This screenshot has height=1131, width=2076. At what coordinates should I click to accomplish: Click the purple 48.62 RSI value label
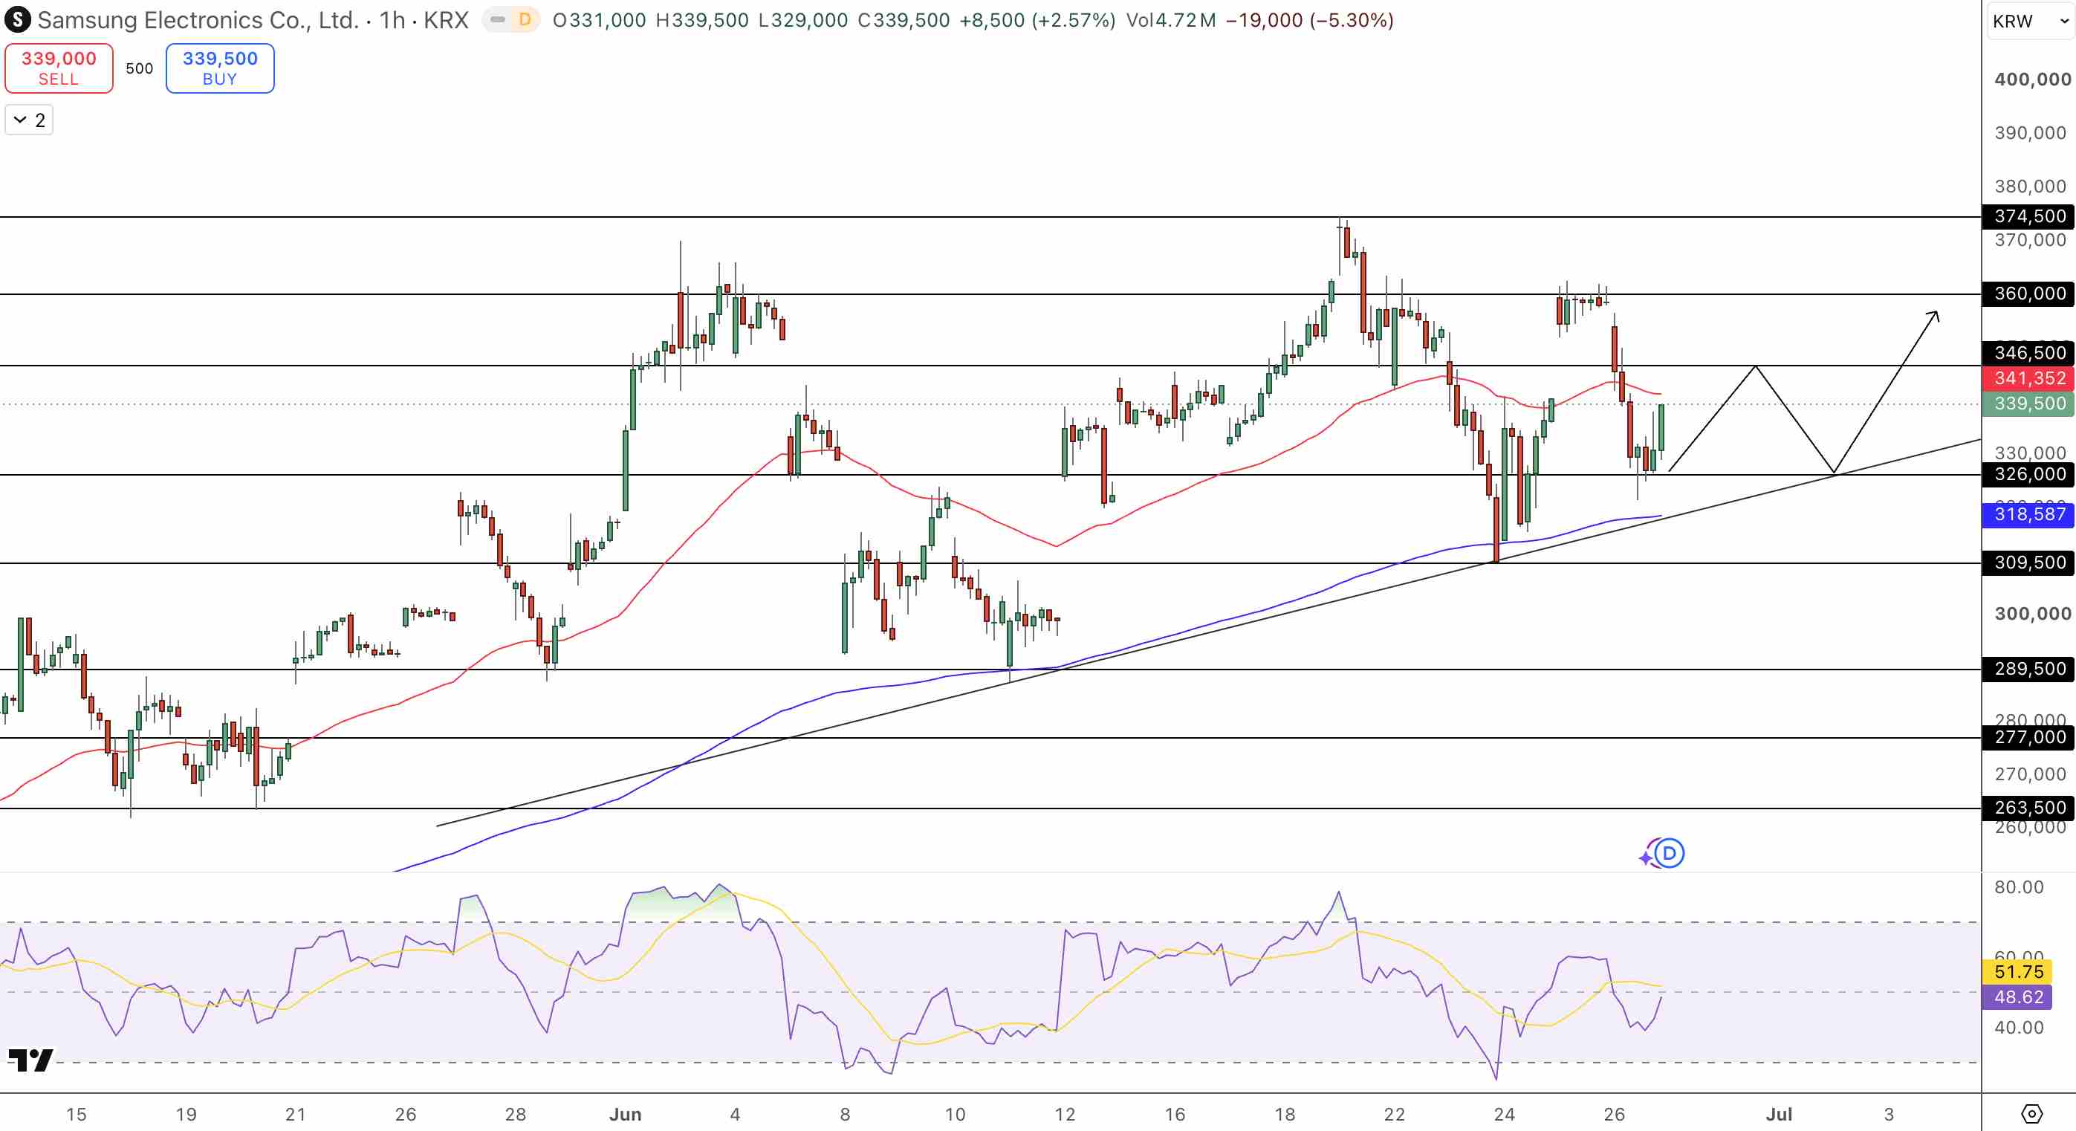point(2019,997)
